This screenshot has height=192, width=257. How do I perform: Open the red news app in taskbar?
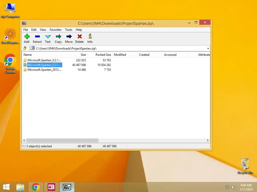(51, 187)
